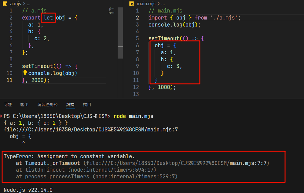Switch to the 端口 panel tab
Image resolution: width=304 pixels, height=193 pixels.
coord(87,105)
